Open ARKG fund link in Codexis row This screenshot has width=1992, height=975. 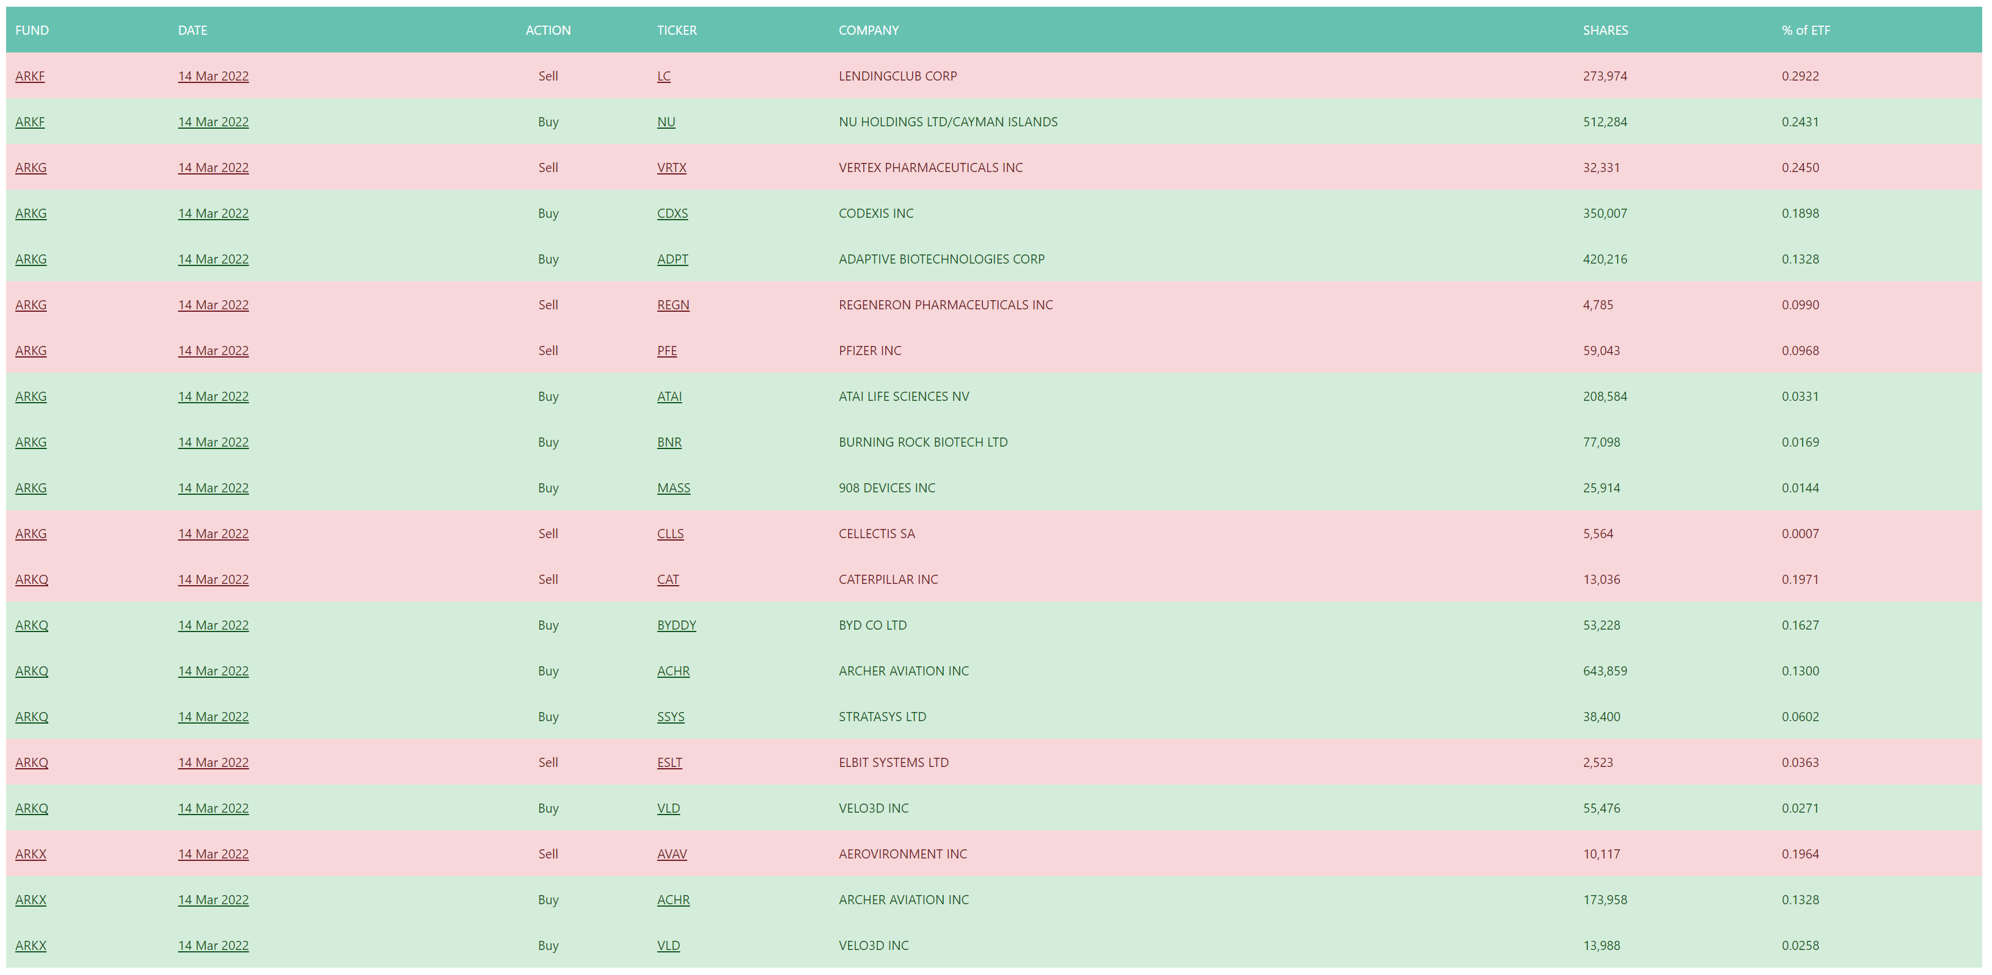31,212
